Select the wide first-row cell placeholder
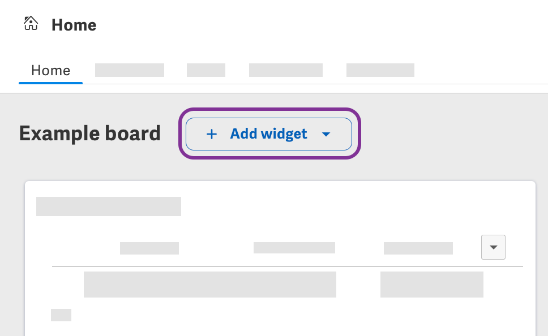Viewport: 548px width, 336px height. coord(210,285)
